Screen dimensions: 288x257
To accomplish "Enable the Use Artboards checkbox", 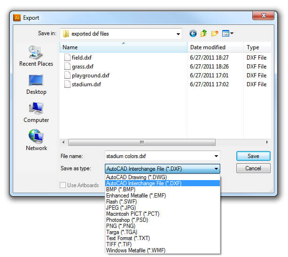I will (x=62, y=185).
